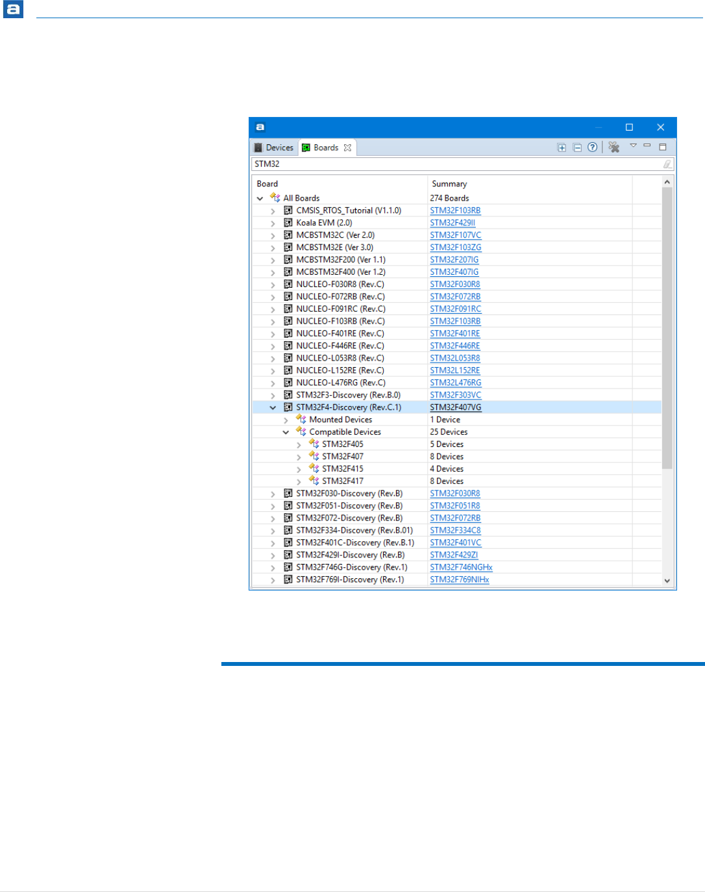Click the scrollbar up arrow
Image resolution: width=705 pixels, height=892 pixels.
(667, 183)
